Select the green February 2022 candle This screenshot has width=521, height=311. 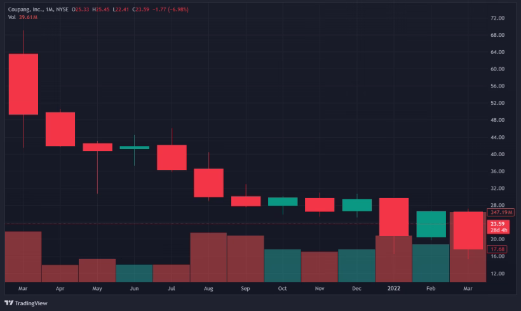(x=431, y=224)
